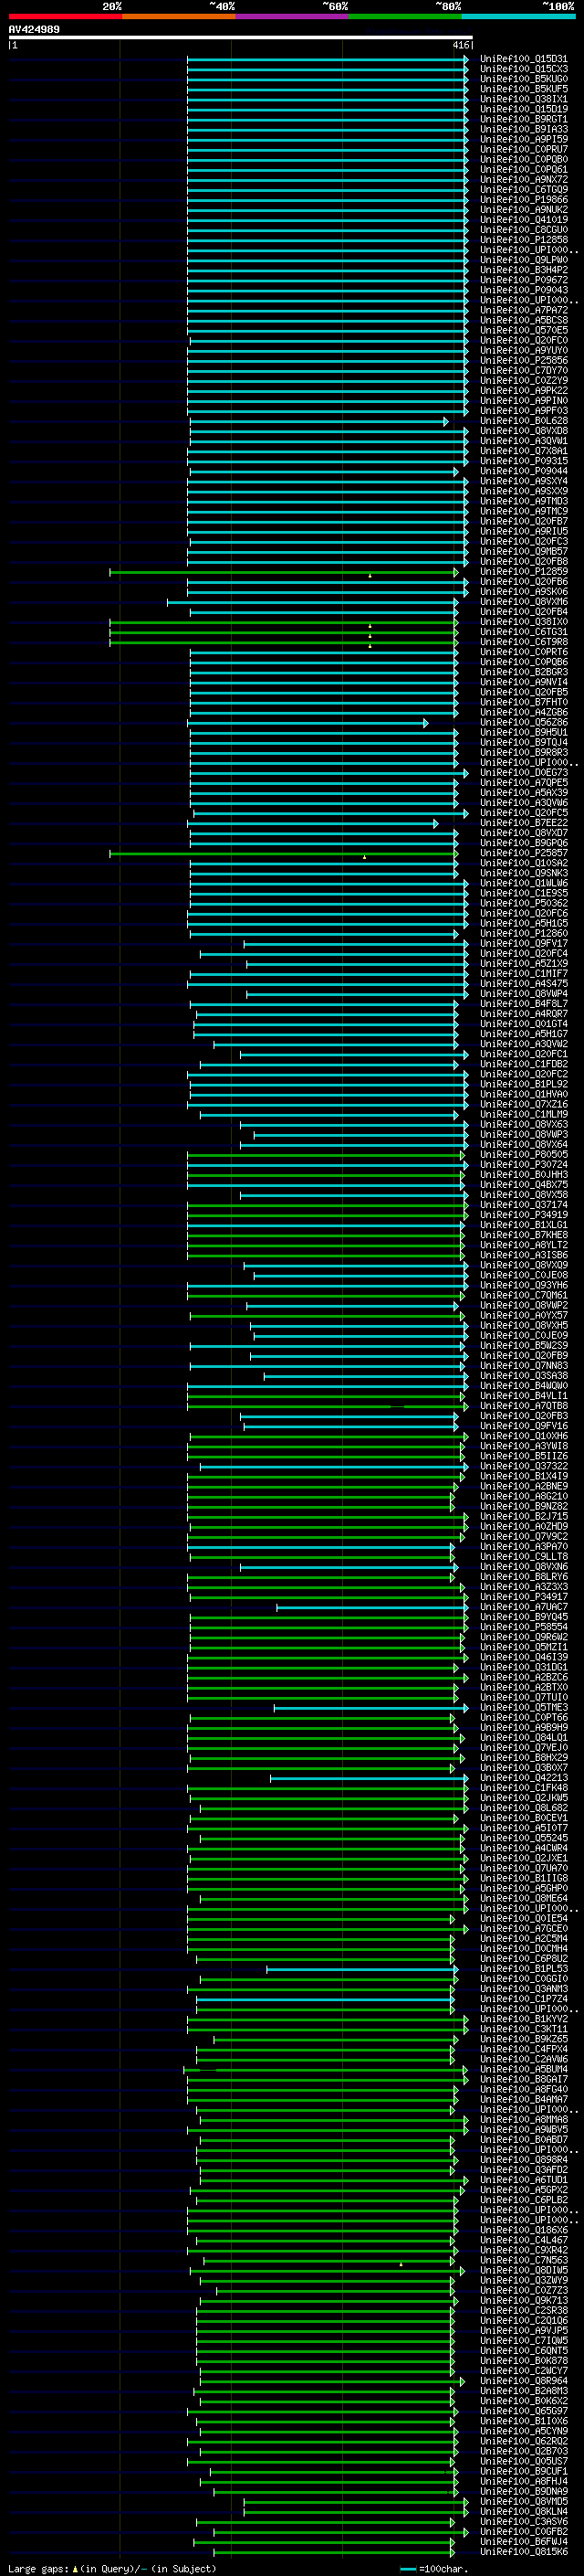The image size is (584, 2576).
Task: Select the UniRef100_Q8VXM6 label
Action: point(524,602)
